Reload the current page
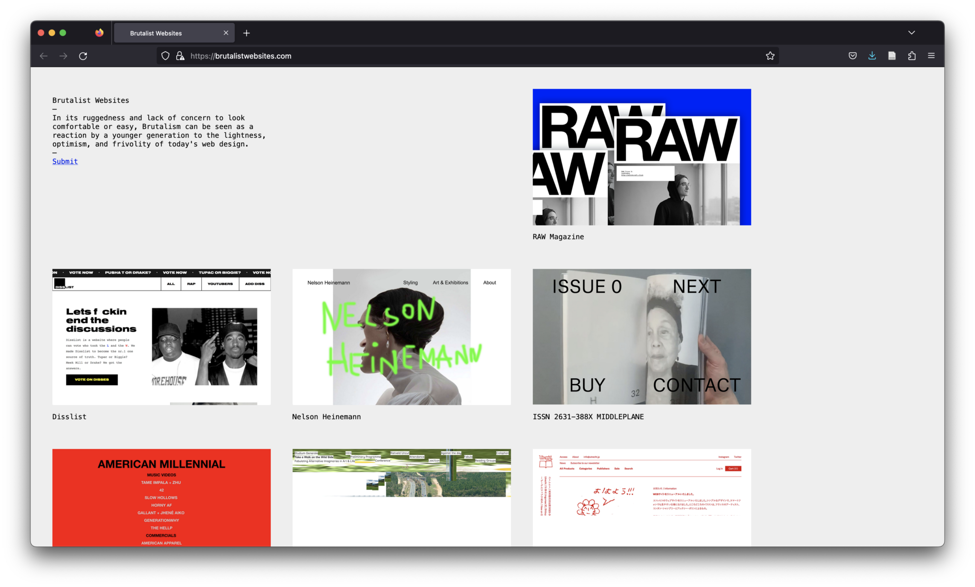The height and width of the screenshot is (587, 975). [83, 56]
